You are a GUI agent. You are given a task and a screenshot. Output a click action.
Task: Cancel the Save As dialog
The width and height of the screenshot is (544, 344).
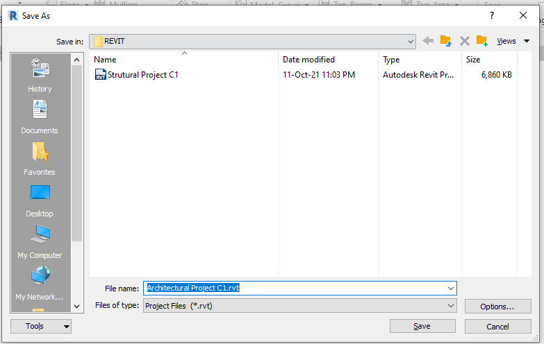pos(498,327)
